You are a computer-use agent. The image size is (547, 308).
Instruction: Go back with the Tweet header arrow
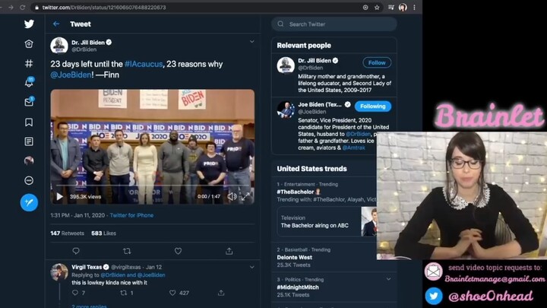pos(56,24)
